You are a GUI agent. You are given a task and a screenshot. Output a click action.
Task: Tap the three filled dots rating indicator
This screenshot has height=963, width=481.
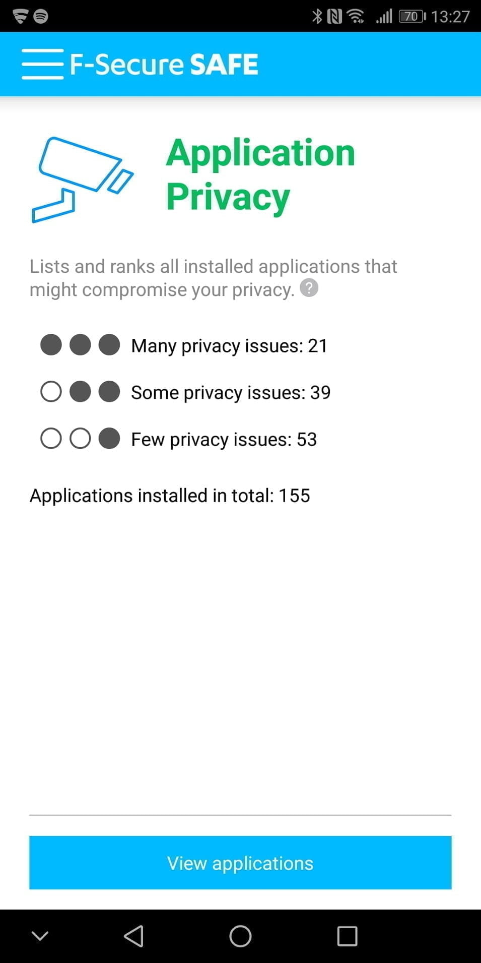(x=80, y=345)
